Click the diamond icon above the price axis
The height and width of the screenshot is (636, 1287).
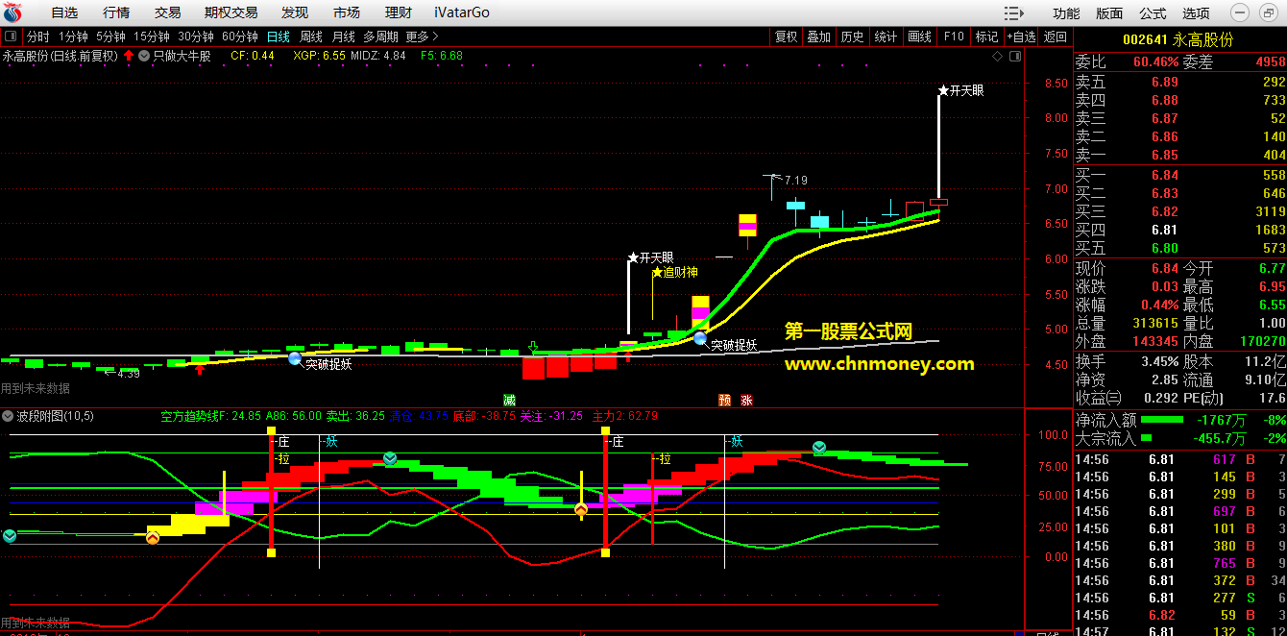[x=998, y=57]
